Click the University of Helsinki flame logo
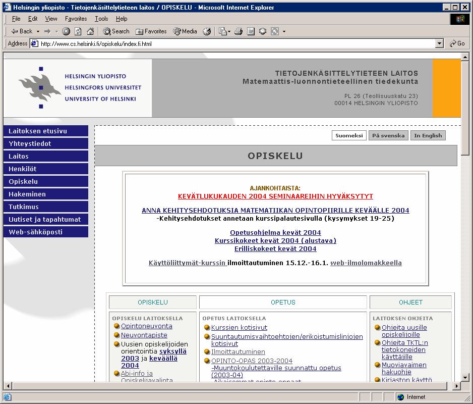Image resolution: width=473 pixels, height=404 pixels. point(40,88)
